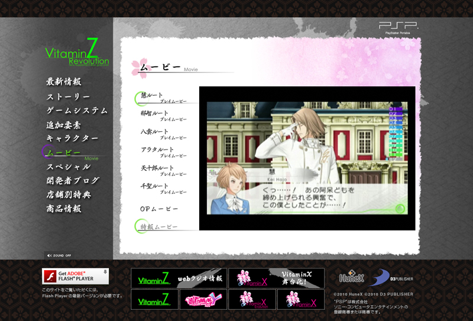This screenshot has width=473, height=321.
Task: Open the VitaminZ webラジオ情報 banner
Action: coord(179,278)
